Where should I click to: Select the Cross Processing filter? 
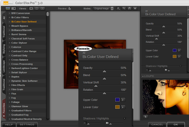pos(22,64)
